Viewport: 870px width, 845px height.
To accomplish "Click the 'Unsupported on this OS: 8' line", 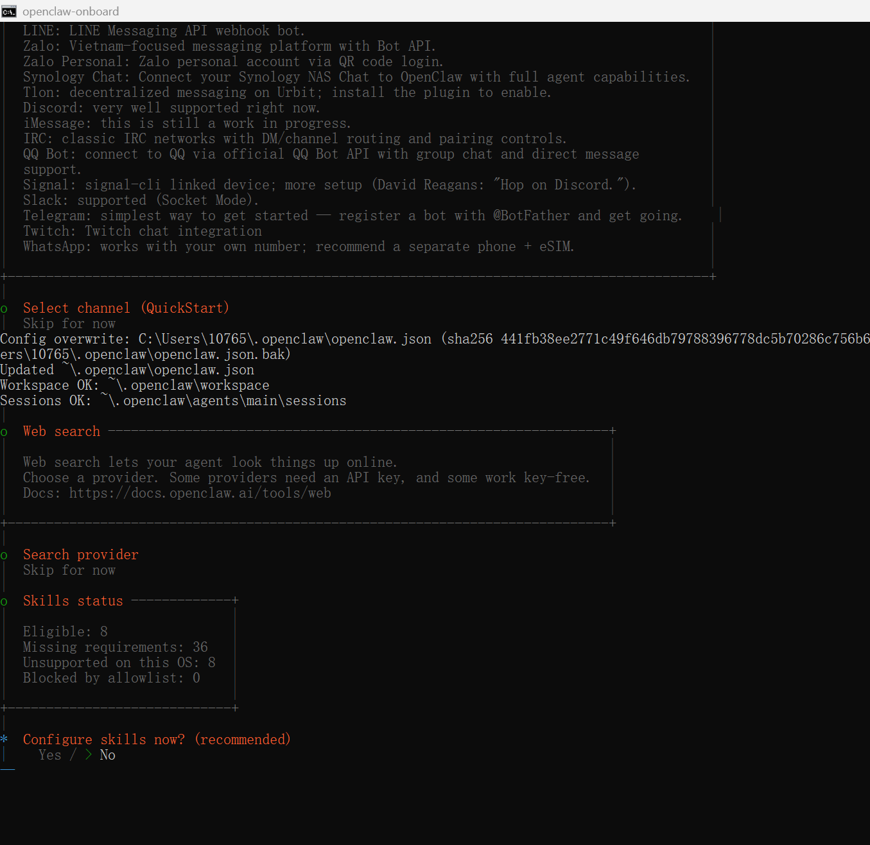I will [119, 663].
